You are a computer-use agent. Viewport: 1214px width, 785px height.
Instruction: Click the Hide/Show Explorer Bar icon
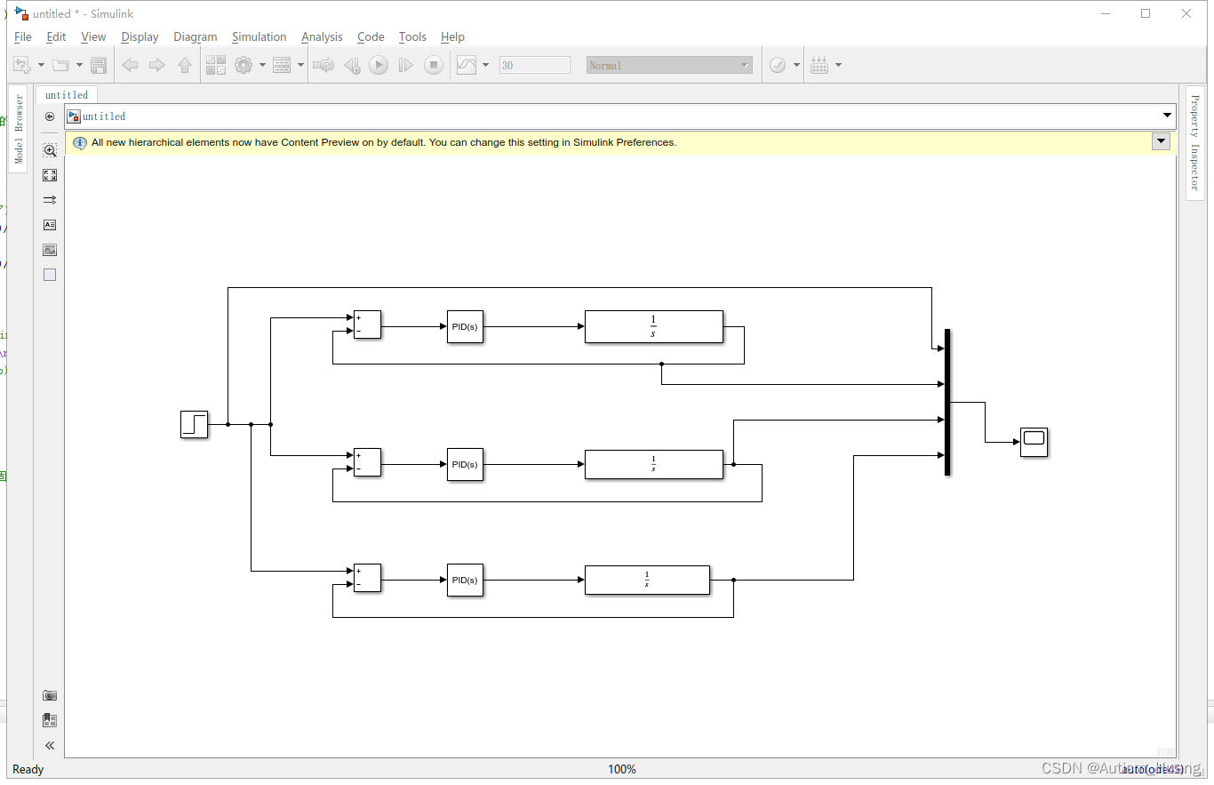point(50,116)
